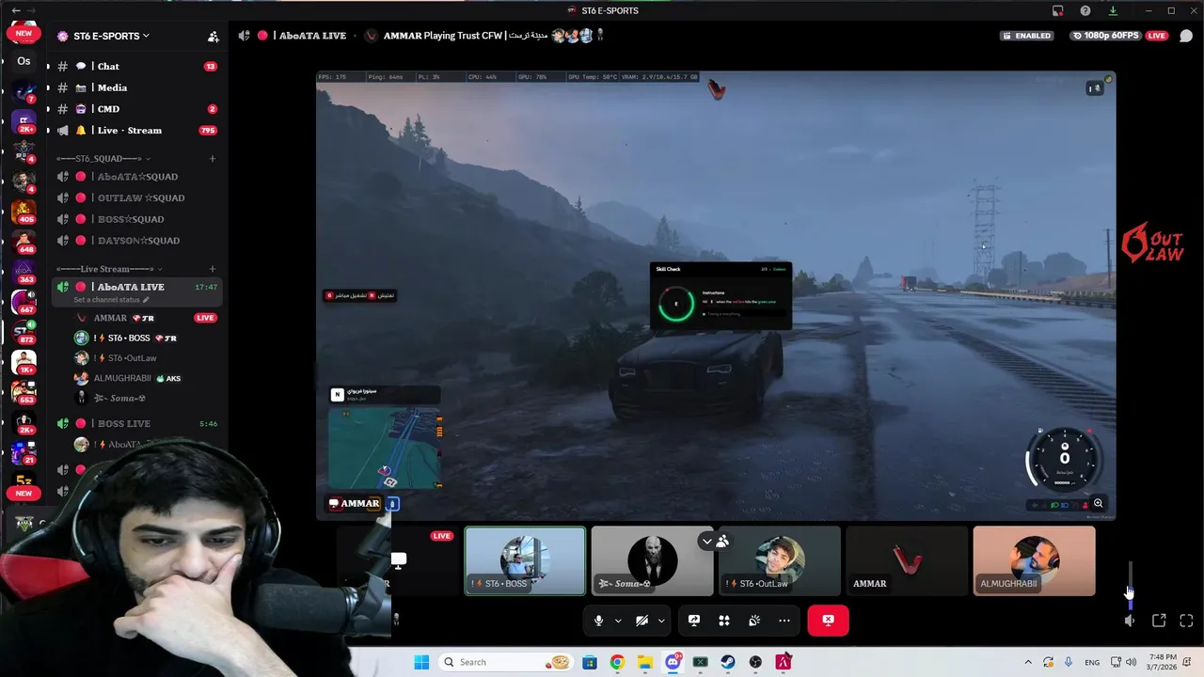Open server icon with 405 badge
Image resolution: width=1204 pixels, height=677 pixels.
pyautogui.click(x=24, y=213)
